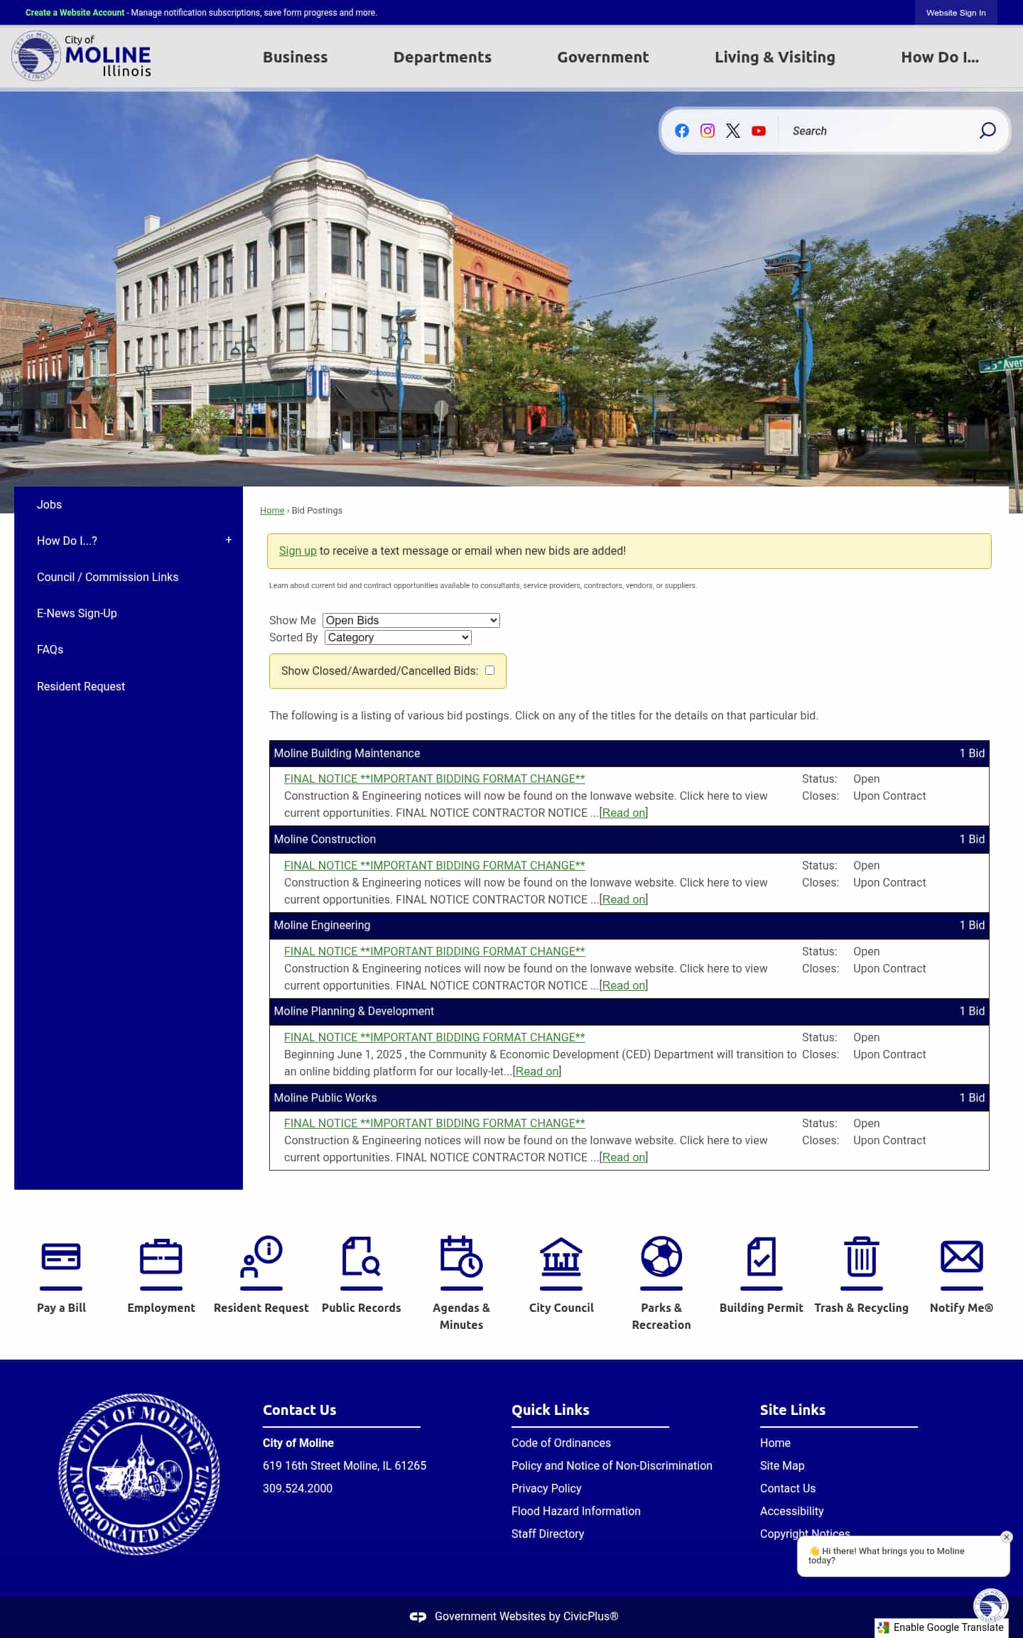Viewport: 1023px width, 1638px height.
Task: Click the CivicPlus logo icon in footer
Action: pos(418,1617)
